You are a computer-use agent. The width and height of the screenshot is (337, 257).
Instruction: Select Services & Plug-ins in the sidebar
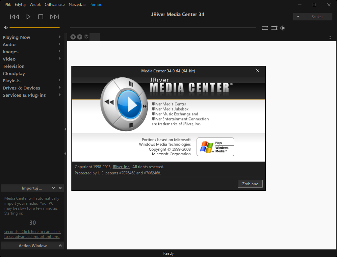(24, 95)
